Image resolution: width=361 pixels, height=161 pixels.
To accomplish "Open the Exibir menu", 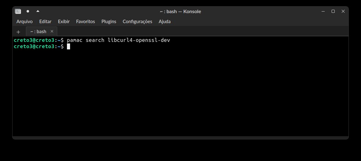I will pyautogui.click(x=64, y=21).
